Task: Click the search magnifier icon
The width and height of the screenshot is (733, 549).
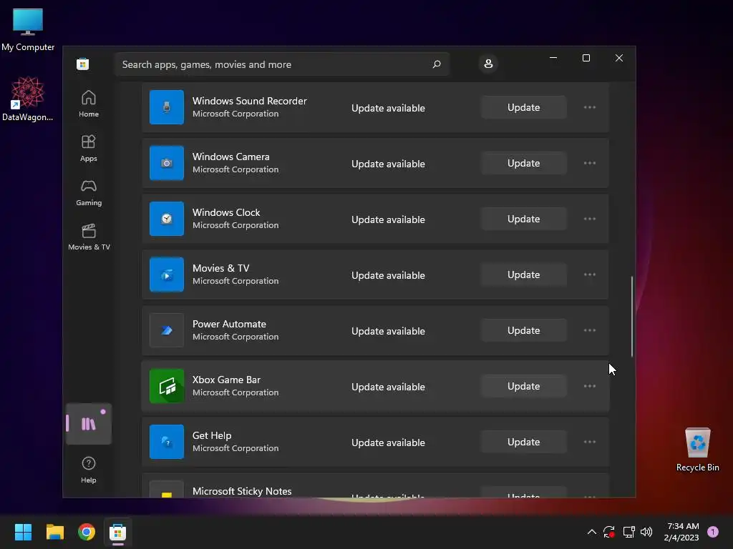Action: pyautogui.click(x=437, y=64)
